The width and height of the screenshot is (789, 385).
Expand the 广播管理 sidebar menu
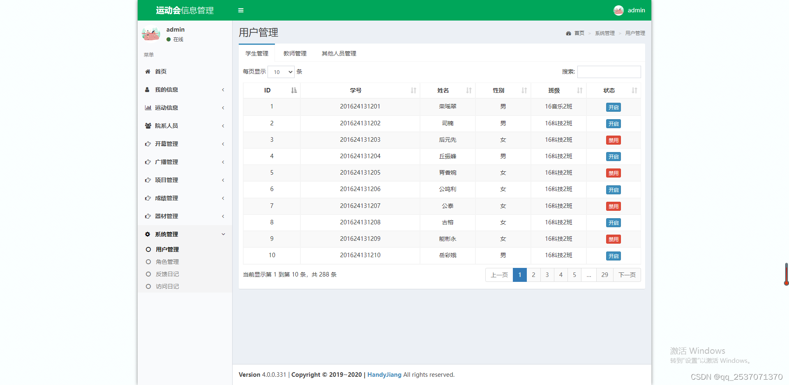(185, 162)
